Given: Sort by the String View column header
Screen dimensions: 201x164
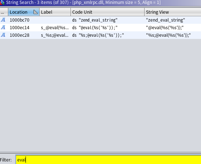Looking at the screenshot, I should [173, 12].
